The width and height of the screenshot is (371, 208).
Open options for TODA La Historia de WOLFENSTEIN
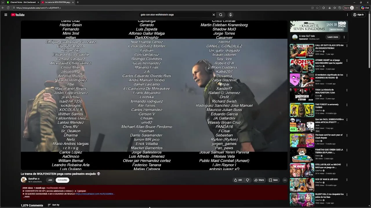[x=347, y=90]
